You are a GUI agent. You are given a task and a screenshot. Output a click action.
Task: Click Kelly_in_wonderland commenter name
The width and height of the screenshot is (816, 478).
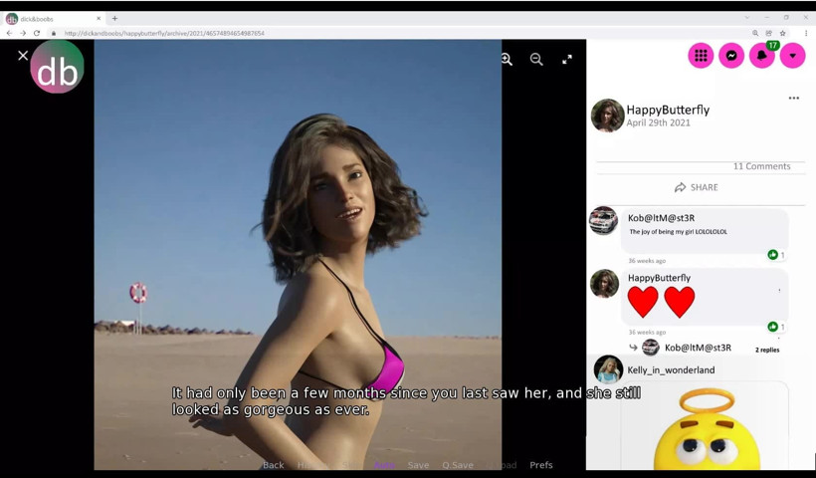tap(671, 370)
